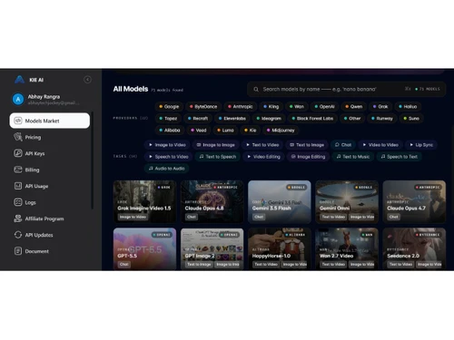This screenshot has height=340, width=454.
Task: Open the GPT-5.5 model card
Action: click(144, 248)
